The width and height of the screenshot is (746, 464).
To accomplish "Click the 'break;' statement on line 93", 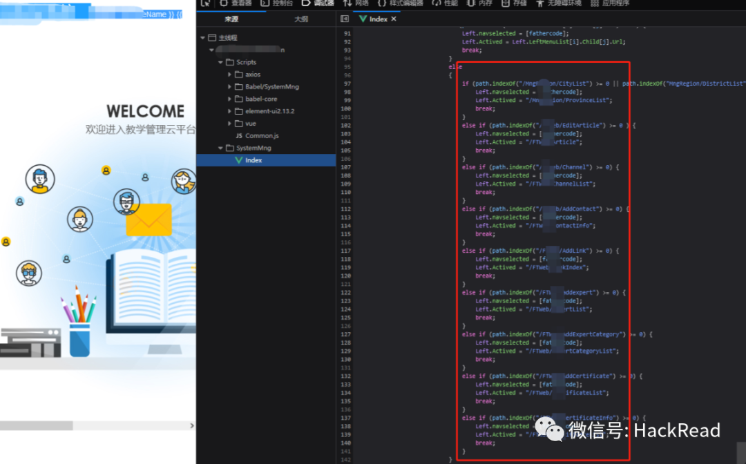I will (472, 50).
